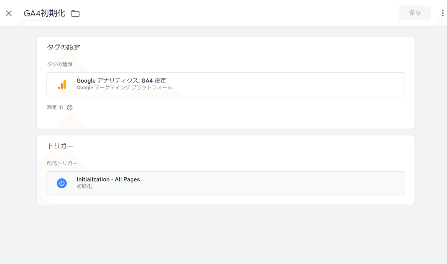Viewport: 447px width, 264px height.
Task: Close the GA4初期化 tag editor
Action: [x=9, y=13]
